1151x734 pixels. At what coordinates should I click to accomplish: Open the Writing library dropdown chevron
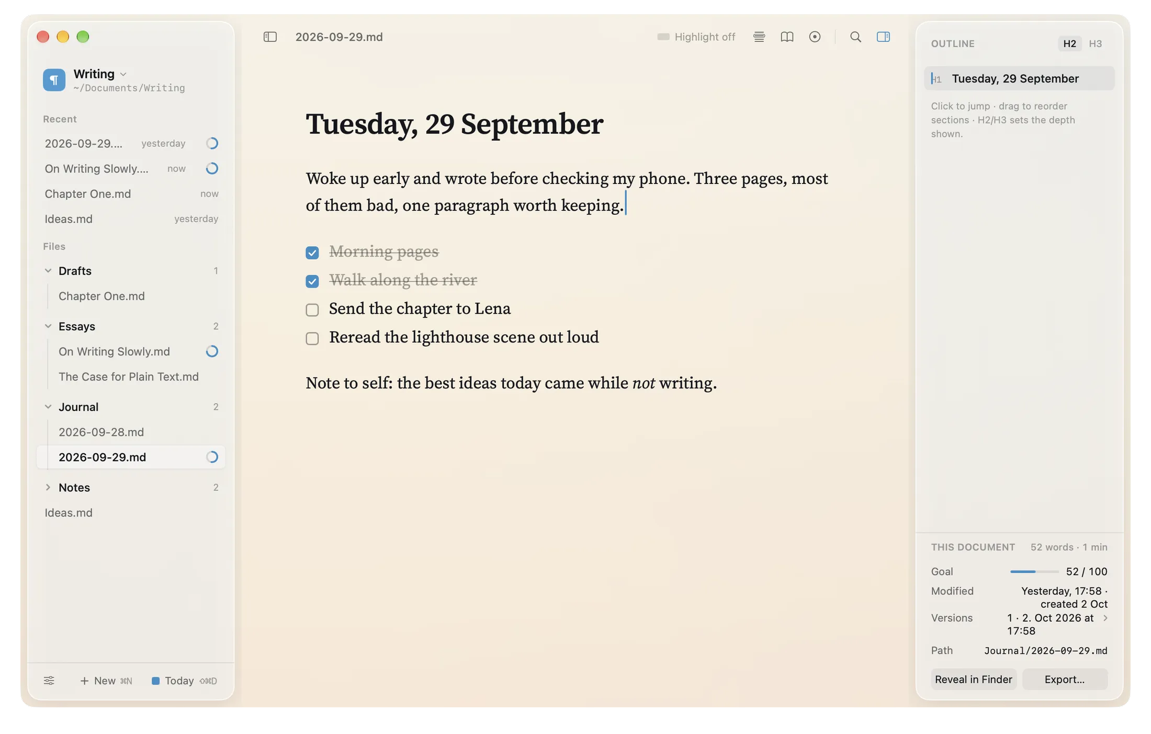pos(123,74)
